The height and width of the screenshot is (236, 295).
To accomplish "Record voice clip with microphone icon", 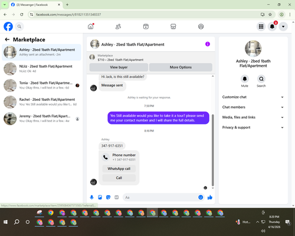I will [91, 197].
